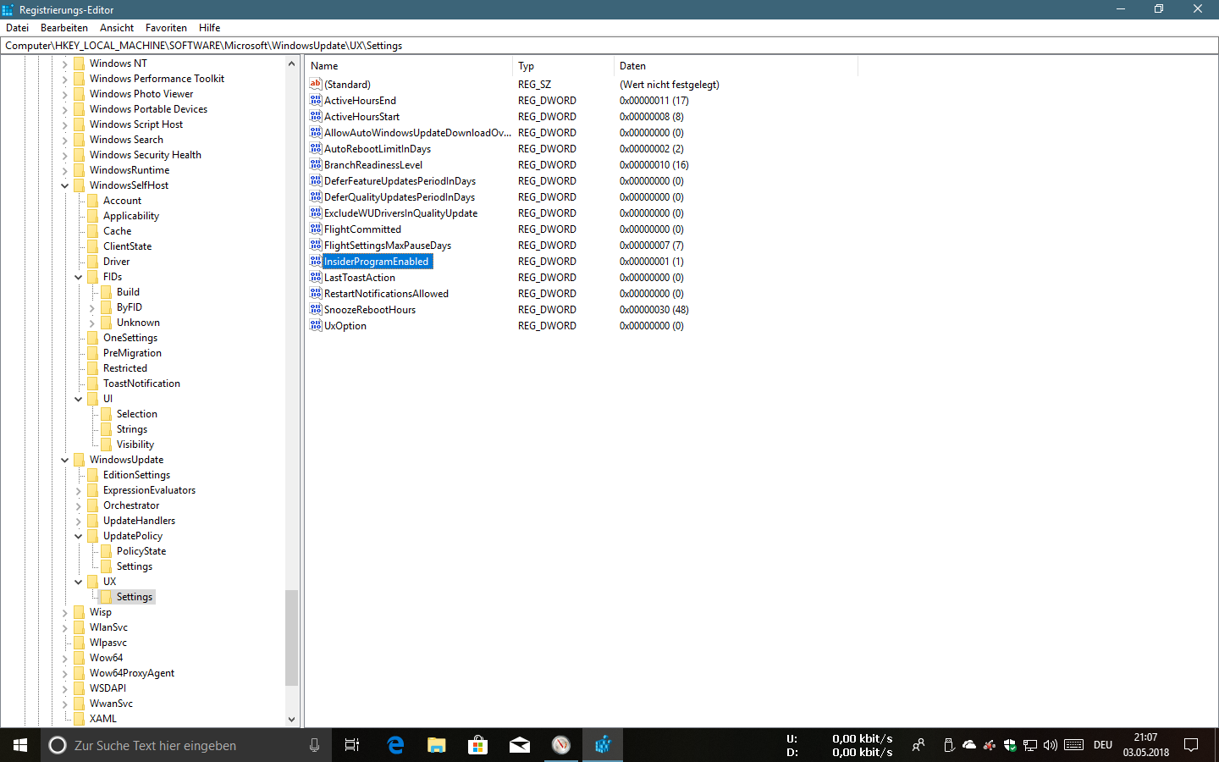Select the ToastNotification key
Screen dimensions: 1219x762
tap(141, 384)
